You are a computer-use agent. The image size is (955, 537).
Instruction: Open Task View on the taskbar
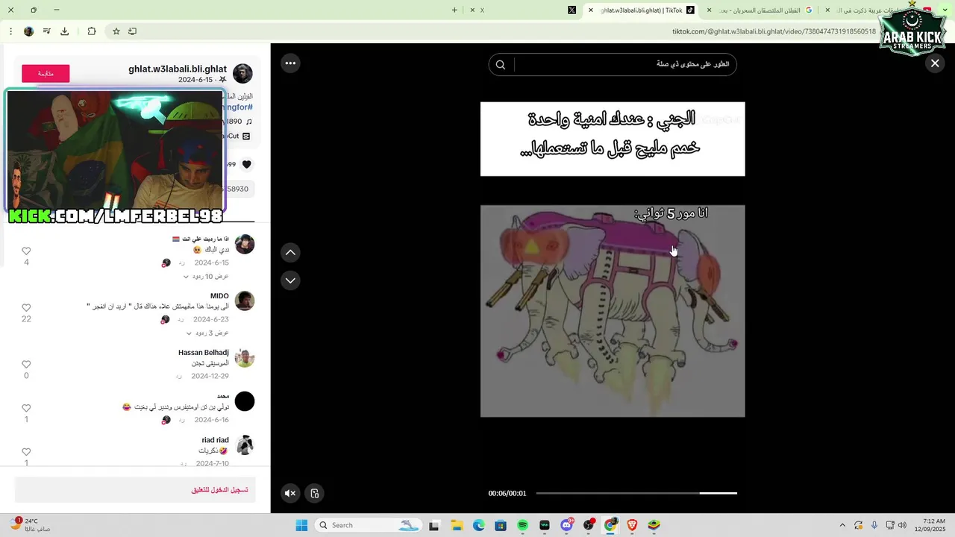(x=434, y=525)
